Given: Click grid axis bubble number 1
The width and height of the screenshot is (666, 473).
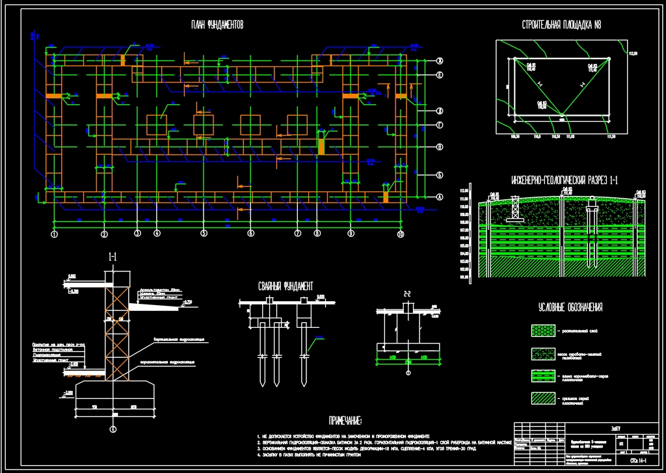Looking at the screenshot, I should [x=55, y=233].
